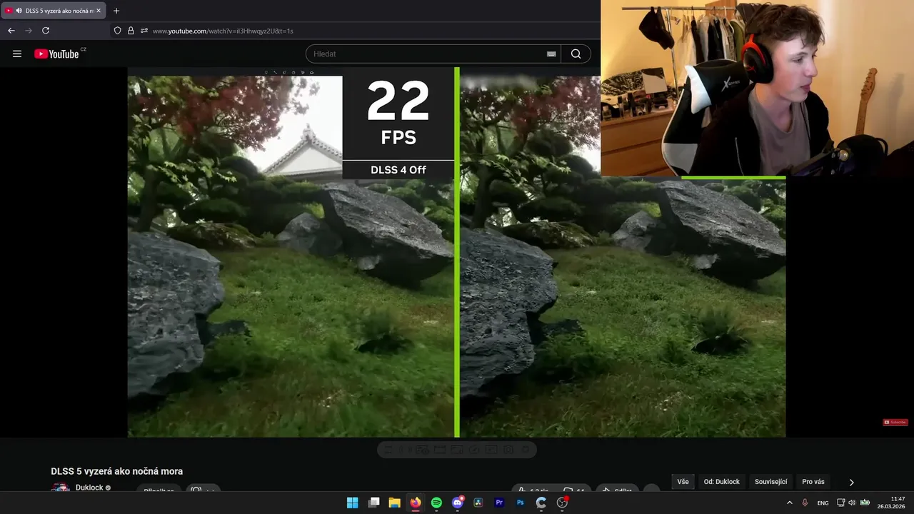Select the Pro vás filter chip
Screen dimensions: 914x514
[813, 482]
